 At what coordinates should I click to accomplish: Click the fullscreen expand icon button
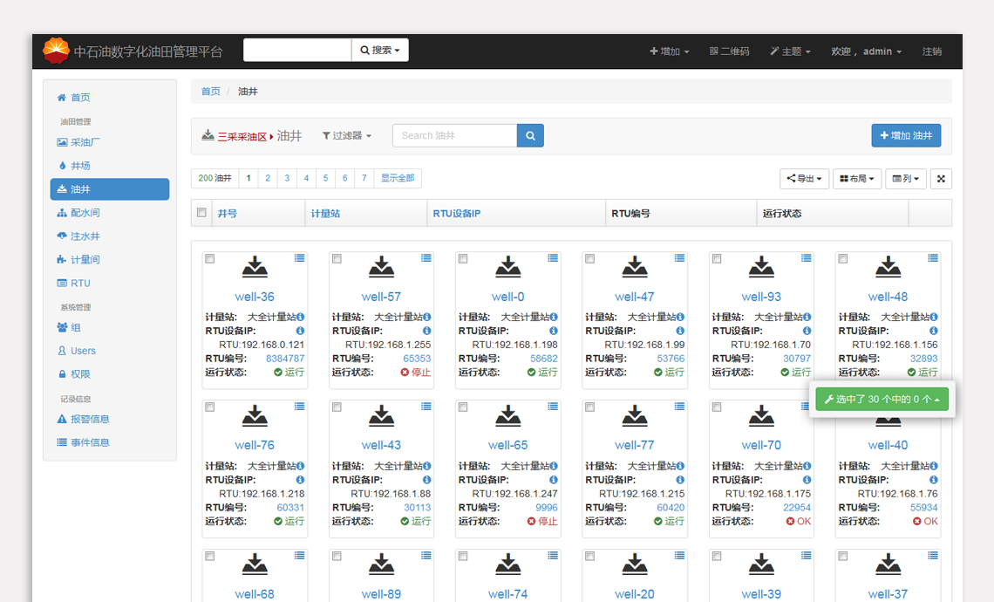[x=941, y=179]
